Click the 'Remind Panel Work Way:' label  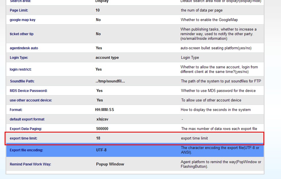pyautogui.click(x=30, y=164)
